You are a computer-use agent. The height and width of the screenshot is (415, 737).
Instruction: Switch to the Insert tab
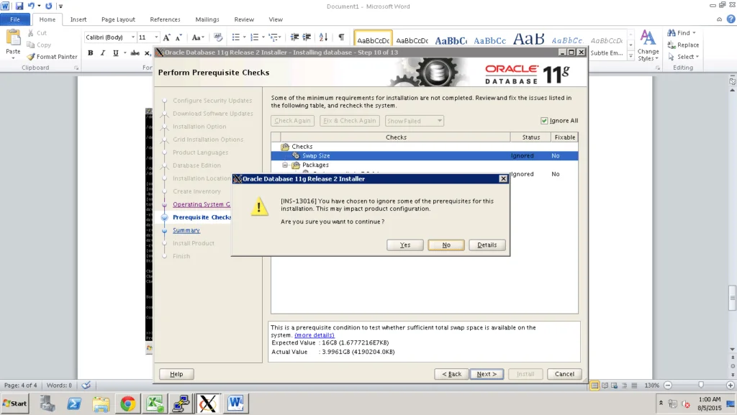[78, 19]
